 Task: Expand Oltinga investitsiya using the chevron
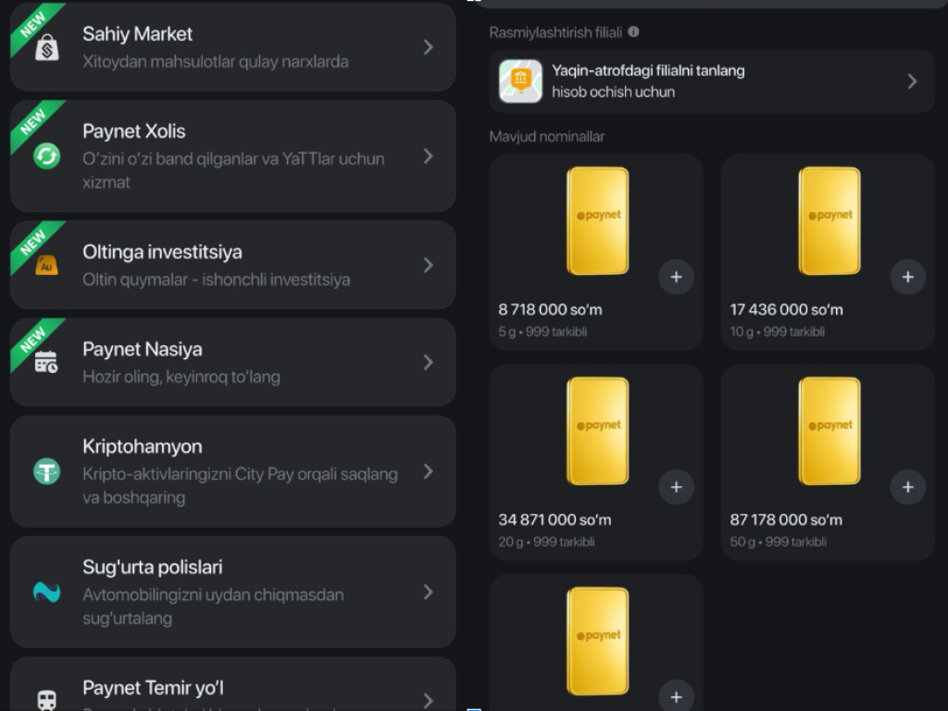[428, 266]
